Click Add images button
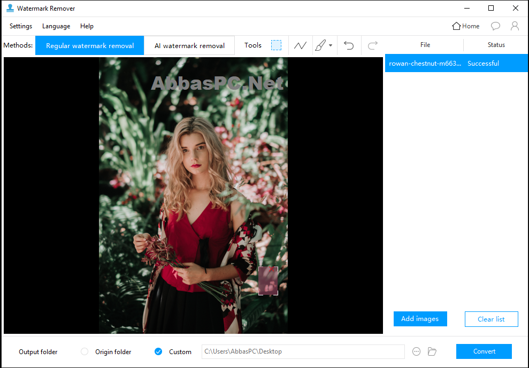529x368 pixels. pos(420,319)
